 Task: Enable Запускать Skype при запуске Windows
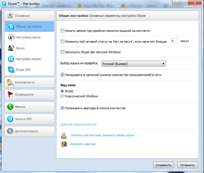pos(62,52)
